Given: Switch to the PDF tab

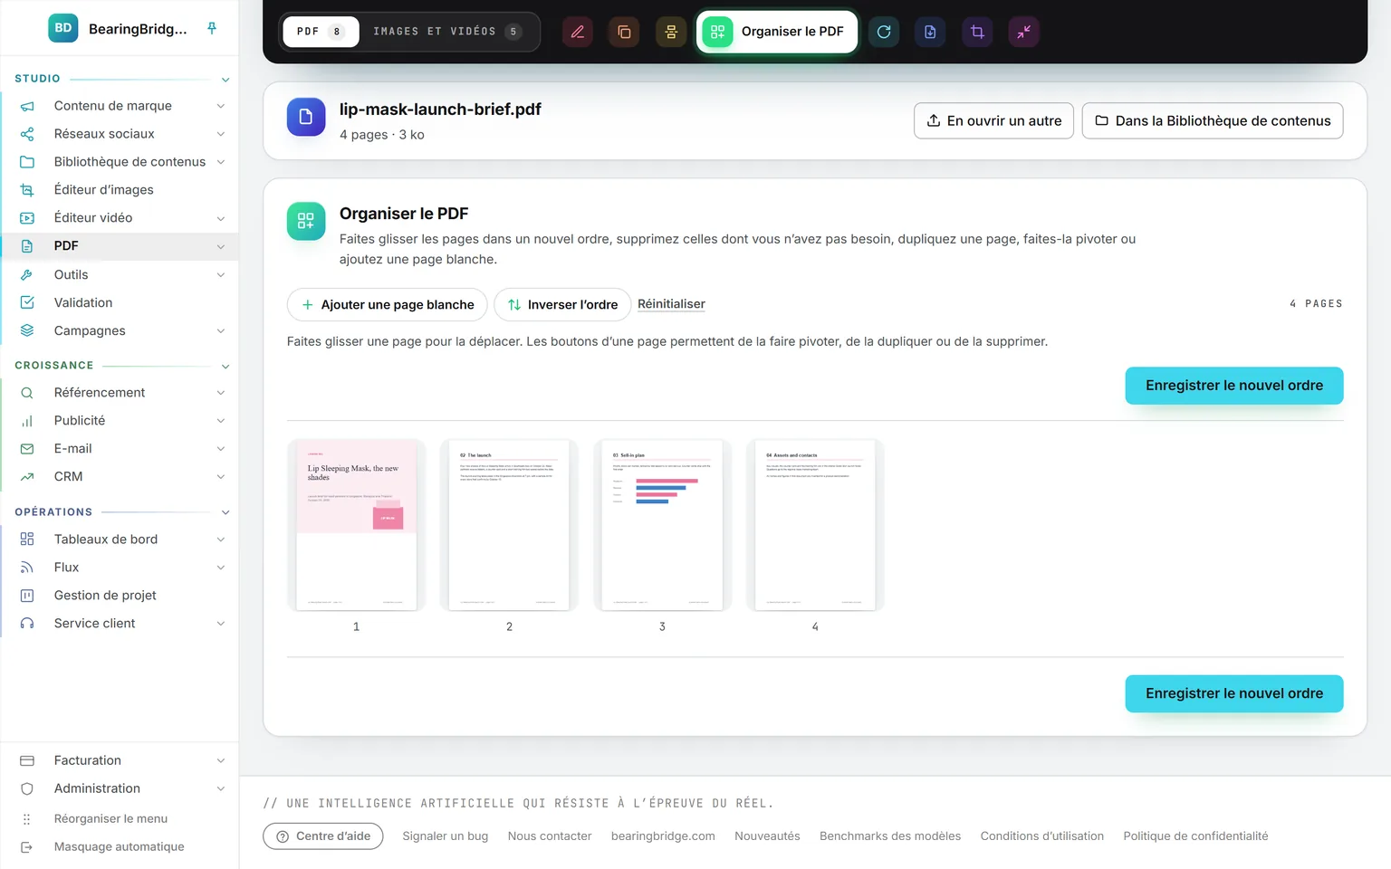Looking at the screenshot, I should (321, 32).
